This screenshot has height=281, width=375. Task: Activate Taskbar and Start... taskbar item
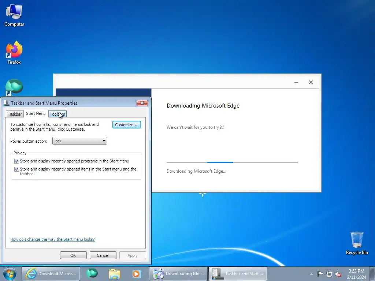(238, 274)
